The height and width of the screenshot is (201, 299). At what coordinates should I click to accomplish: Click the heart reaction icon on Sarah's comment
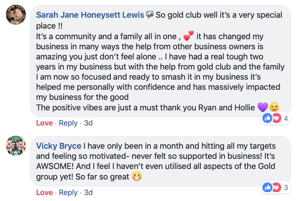[x=277, y=118]
